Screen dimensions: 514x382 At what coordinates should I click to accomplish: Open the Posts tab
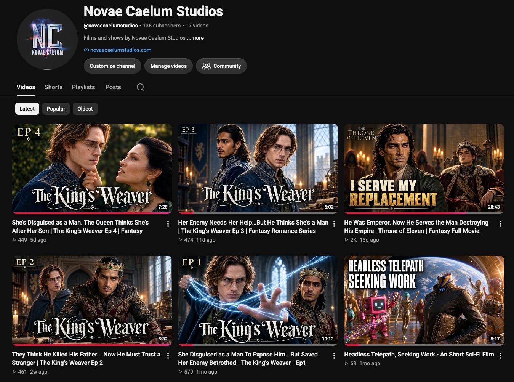pyautogui.click(x=113, y=87)
